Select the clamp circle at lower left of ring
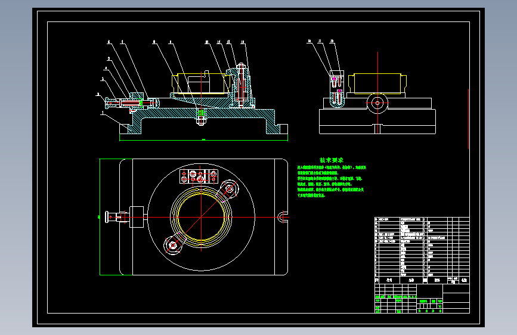517x335 pixels. point(173,246)
